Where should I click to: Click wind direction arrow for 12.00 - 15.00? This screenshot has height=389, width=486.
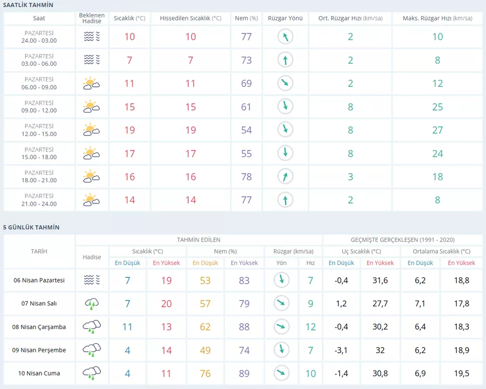[285, 129]
